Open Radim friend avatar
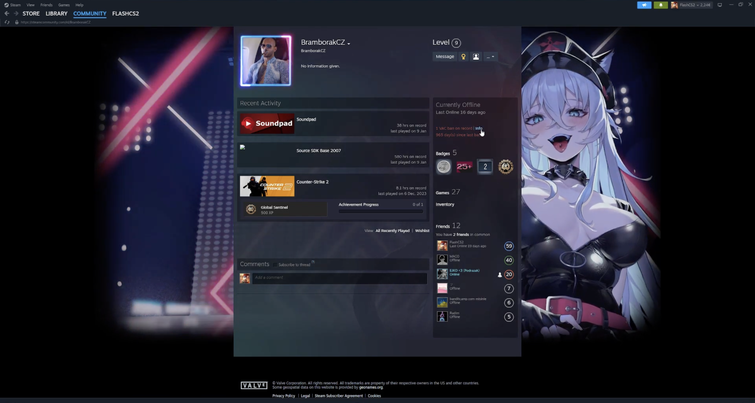The height and width of the screenshot is (403, 755). coord(442,316)
